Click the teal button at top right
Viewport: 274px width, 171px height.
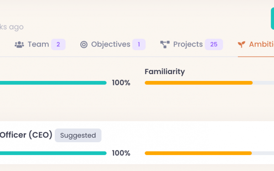click(273, 18)
